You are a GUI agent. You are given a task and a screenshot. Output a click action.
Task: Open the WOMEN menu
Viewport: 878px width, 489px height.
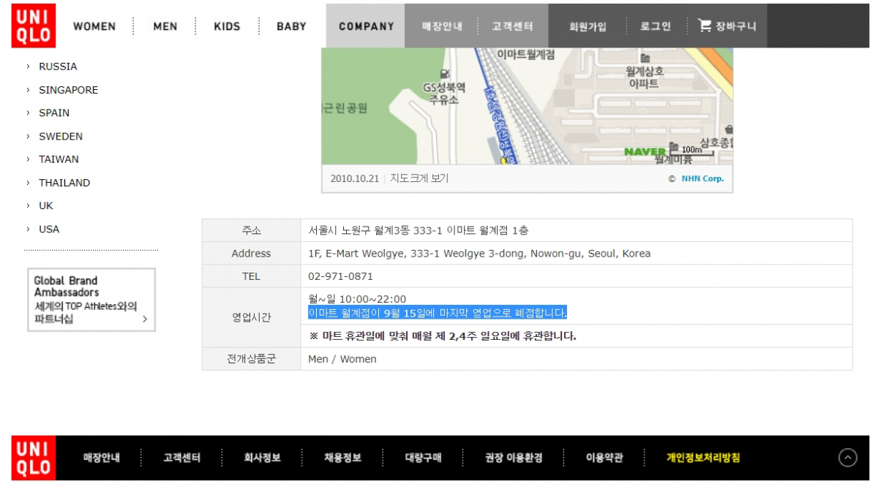94,26
